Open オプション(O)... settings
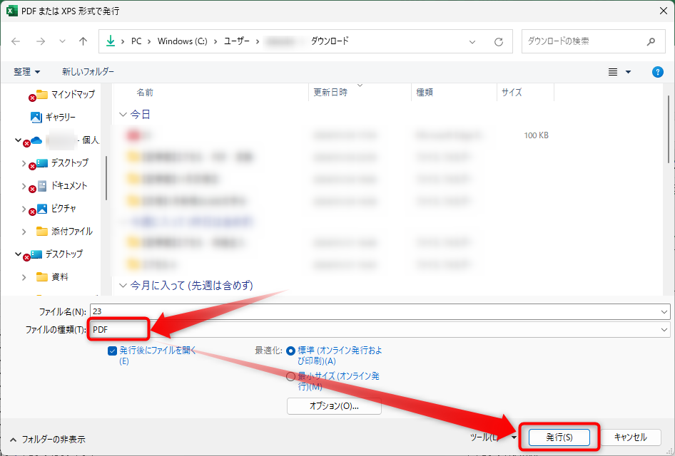675x456 pixels. (x=334, y=405)
